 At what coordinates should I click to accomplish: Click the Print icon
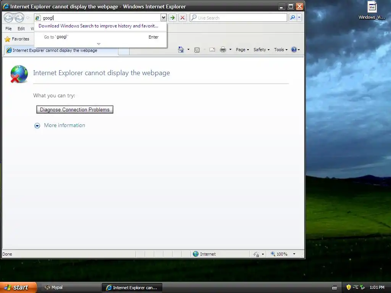(x=223, y=50)
